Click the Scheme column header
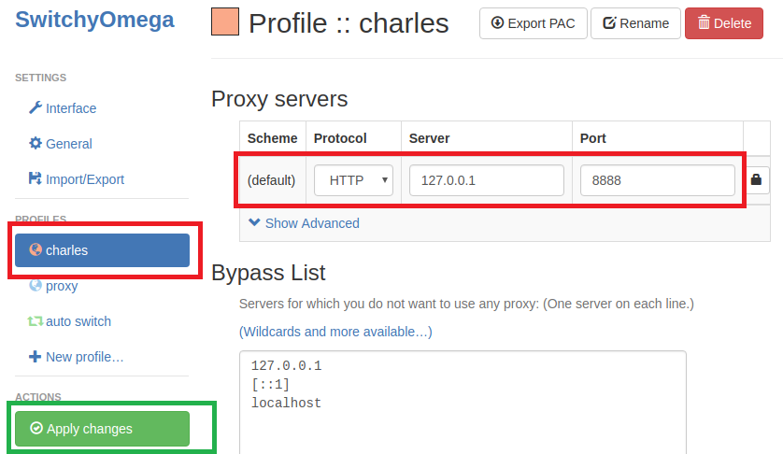Screen dimensions: 783x454 (x=272, y=138)
